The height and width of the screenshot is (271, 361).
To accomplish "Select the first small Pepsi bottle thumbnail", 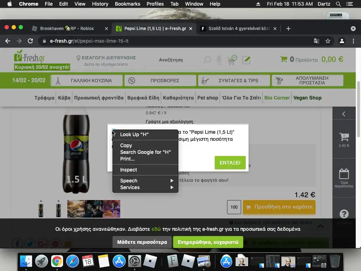I will click(x=41, y=209).
